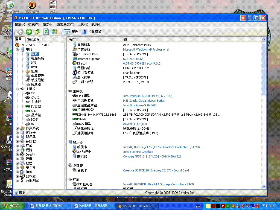The width and height of the screenshot is (280, 210).
Task: Select the 感應器 sensor item in the tree
Action: pyautogui.click(x=36, y=84)
